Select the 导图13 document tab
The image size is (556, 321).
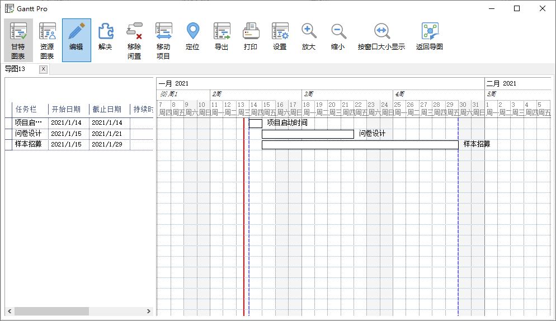pyautogui.click(x=16, y=69)
